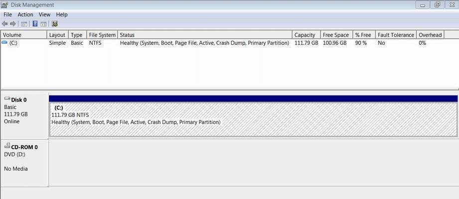Click the CD-ROM 0 drive icon
This screenshot has height=199, width=459.
[x=7, y=146]
